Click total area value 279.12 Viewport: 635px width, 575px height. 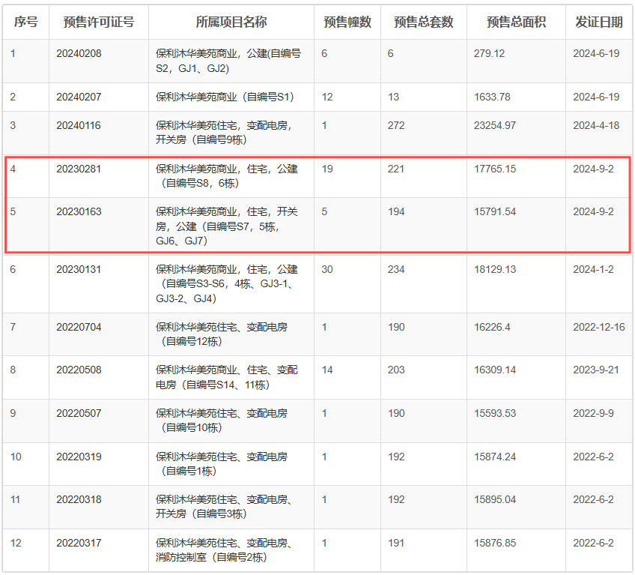[489, 53]
